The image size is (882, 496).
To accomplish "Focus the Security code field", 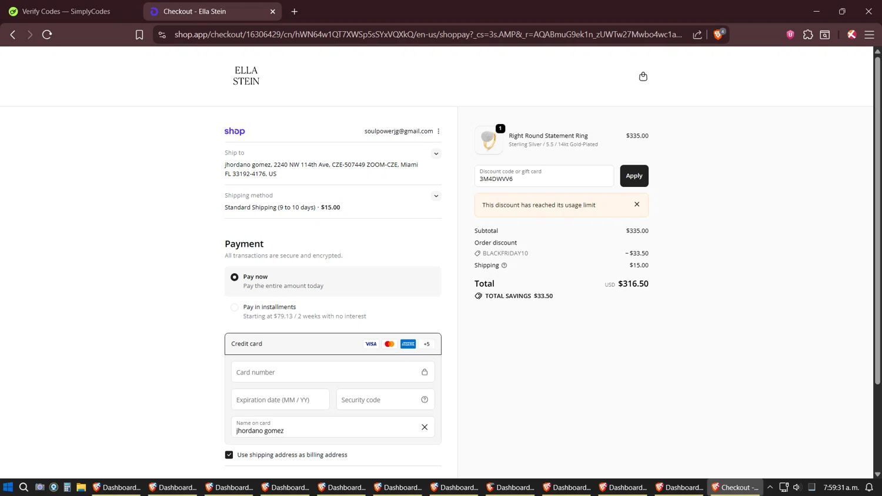I will (x=385, y=400).
